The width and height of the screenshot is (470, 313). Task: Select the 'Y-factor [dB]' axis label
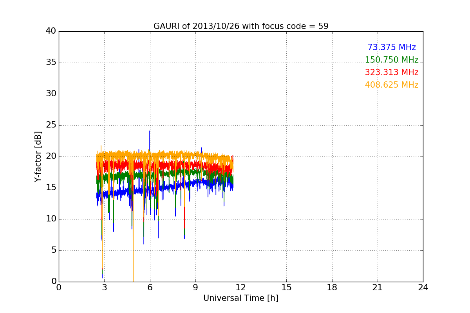point(38,156)
